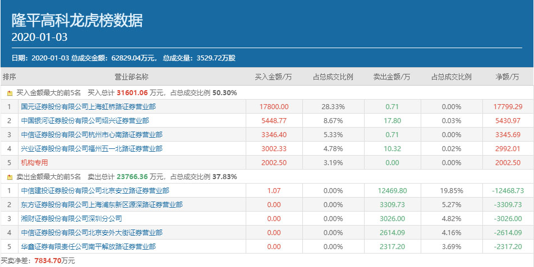This screenshot has width=534, height=267.
Task: Click the 卖出金额/万 column header
Action: [392, 77]
